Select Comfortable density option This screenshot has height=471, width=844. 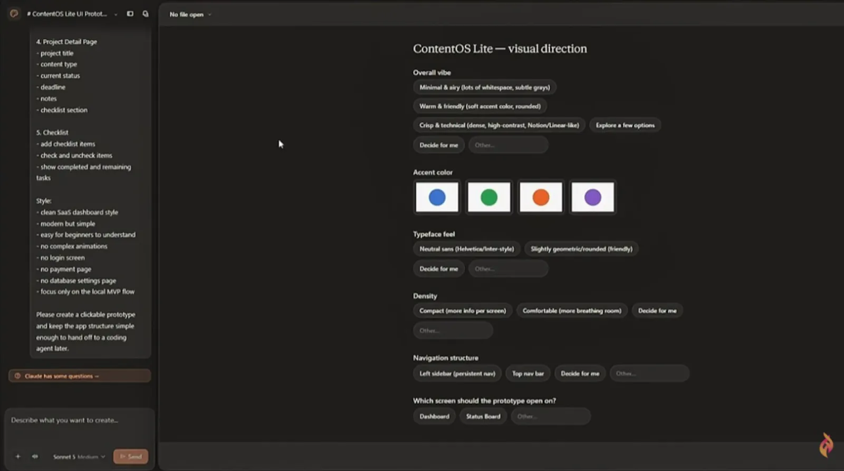(x=572, y=311)
